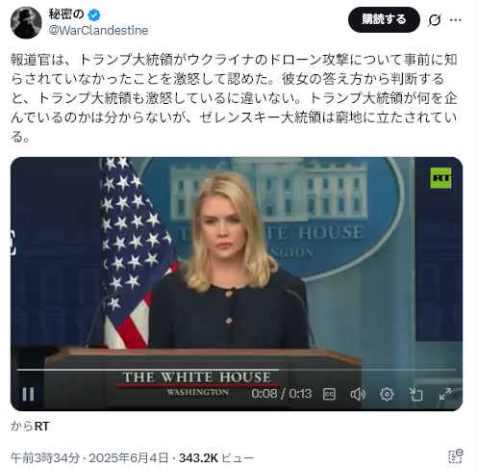
Task: Open the @WarClandestine handle link
Action: click(x=98, y=31)
